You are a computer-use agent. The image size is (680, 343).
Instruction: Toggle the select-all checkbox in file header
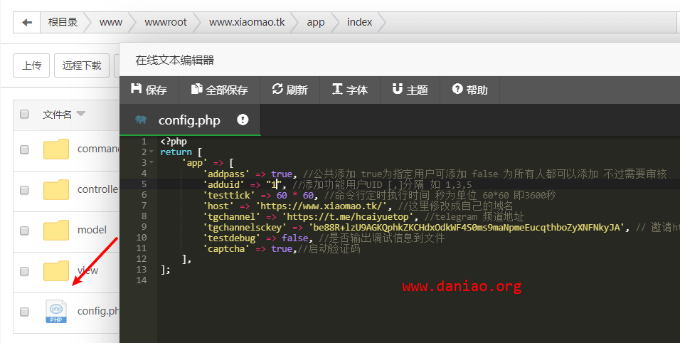point(24,114)
